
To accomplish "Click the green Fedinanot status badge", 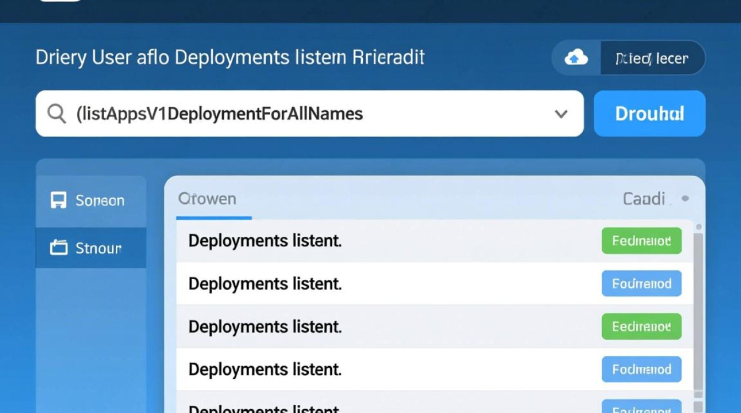I will pos(641,241).
